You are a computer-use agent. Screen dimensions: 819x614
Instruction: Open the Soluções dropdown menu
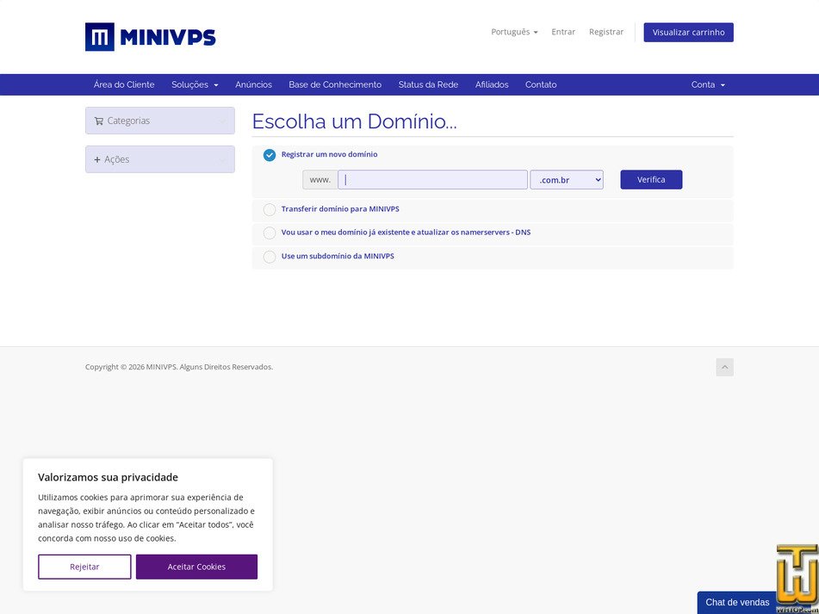195,84
